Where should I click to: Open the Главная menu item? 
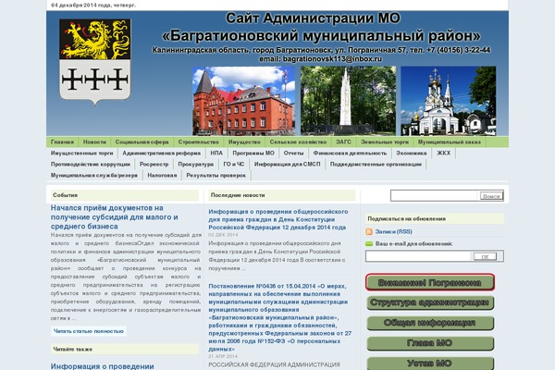coord(62,142)
